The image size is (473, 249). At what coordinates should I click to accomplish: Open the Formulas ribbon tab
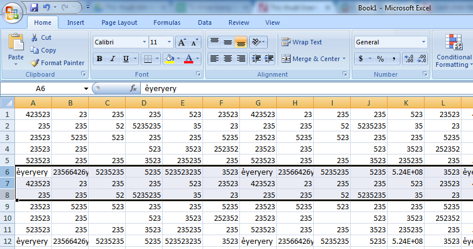pos(167,22)
